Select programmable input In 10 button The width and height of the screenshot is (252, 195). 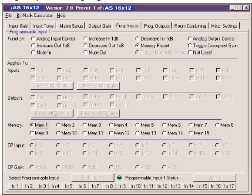coord(136,186)
